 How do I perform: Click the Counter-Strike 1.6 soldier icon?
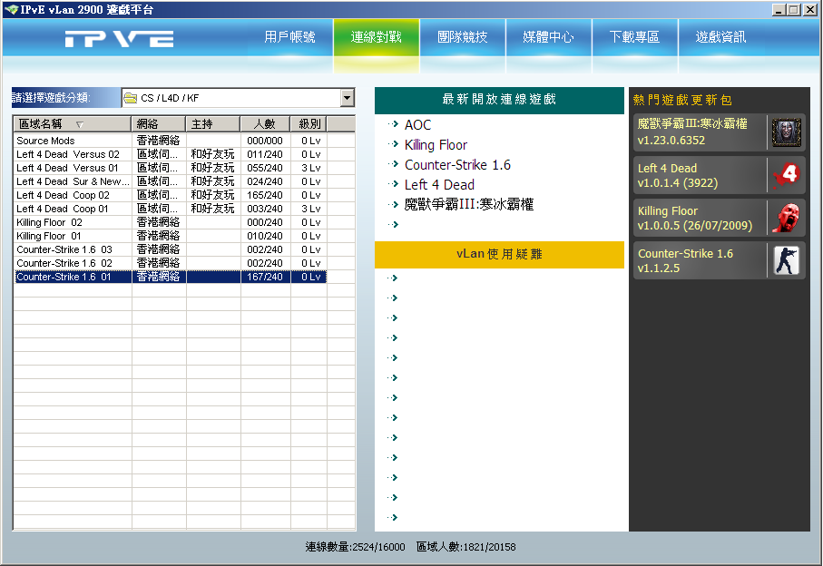pos(786,260)
